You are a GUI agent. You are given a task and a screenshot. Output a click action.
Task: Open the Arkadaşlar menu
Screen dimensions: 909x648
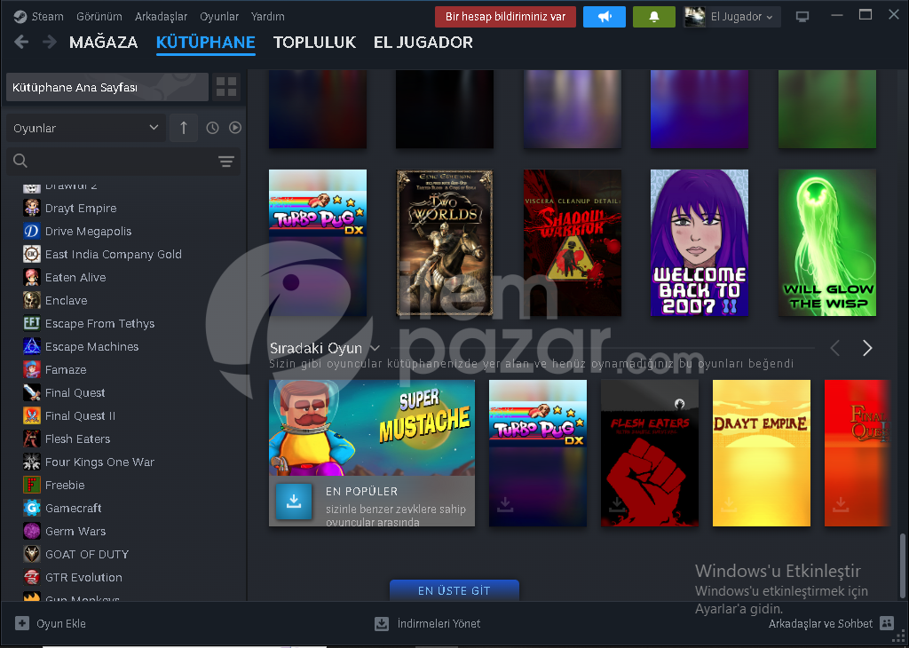tap(162, 17)
